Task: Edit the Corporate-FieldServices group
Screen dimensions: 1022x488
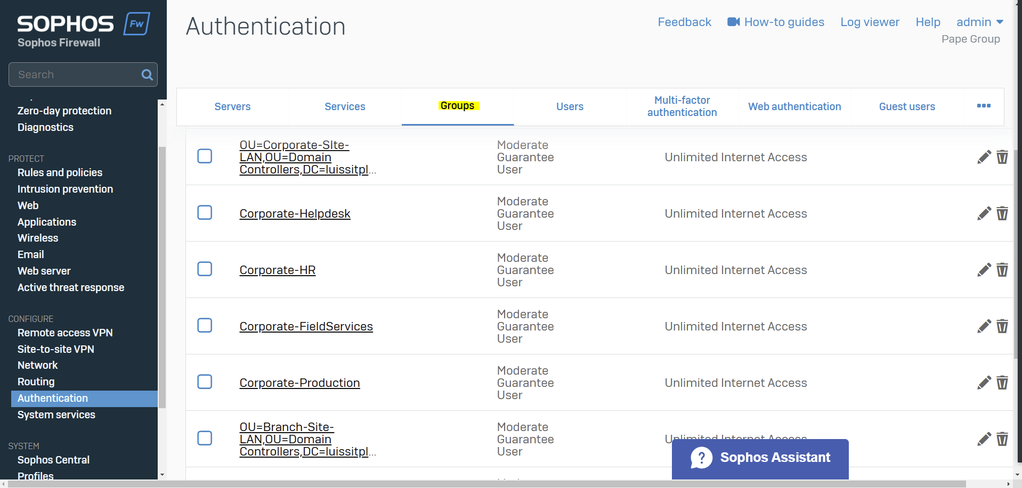Action: tap(984, 326)
